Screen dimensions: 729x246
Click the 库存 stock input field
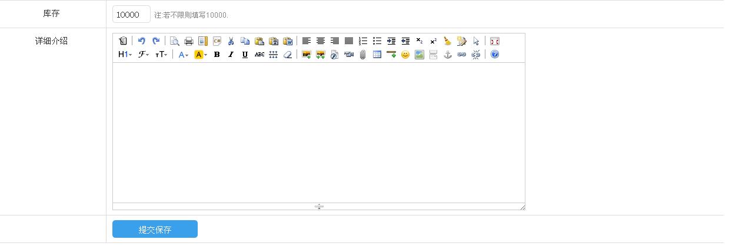click(x=131, y=15)
